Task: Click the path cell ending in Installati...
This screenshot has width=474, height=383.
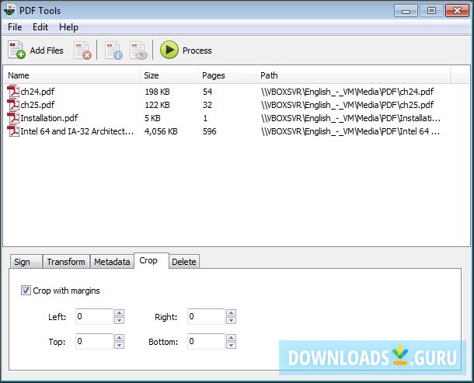Action: (x=350, y=118)
